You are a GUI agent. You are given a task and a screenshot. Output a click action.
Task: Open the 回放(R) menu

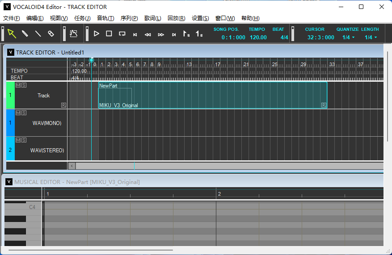coord(176,18)
